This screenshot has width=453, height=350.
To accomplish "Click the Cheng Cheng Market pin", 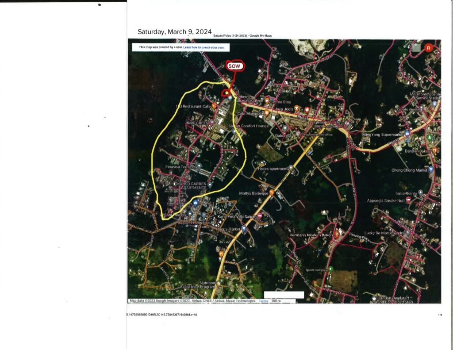I will (x=431, y=169).
